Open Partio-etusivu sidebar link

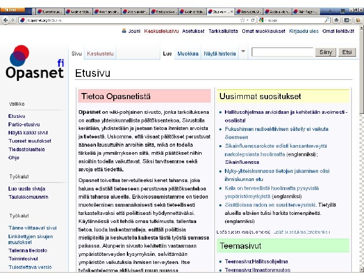pos(24,124)
